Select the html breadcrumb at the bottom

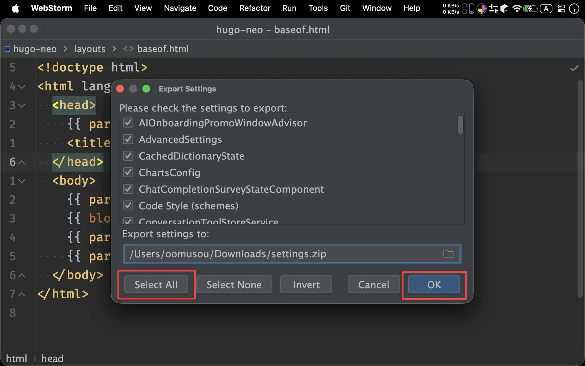pos(17,359)
